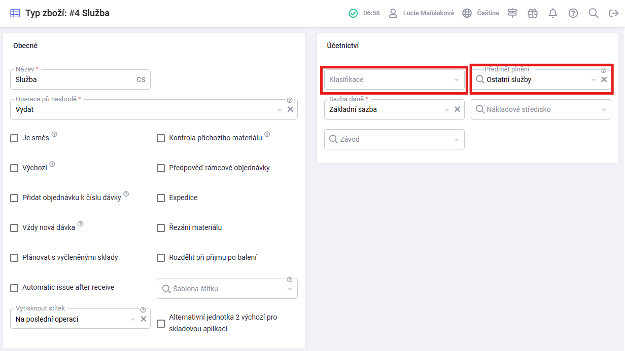Open the help question mark icon in header
Viewport: 625px width, 351px height.
(573, 14)
